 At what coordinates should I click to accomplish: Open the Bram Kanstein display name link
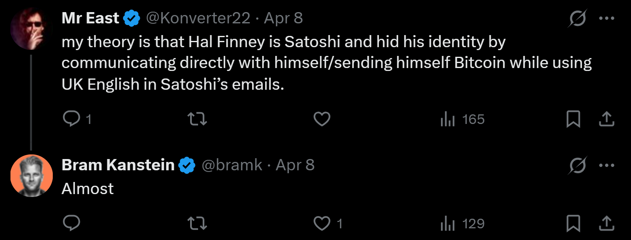point(118,165)
